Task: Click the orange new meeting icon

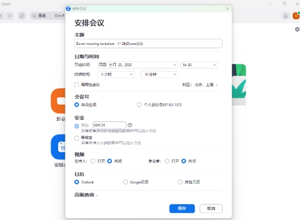Action: pos(58,101)
